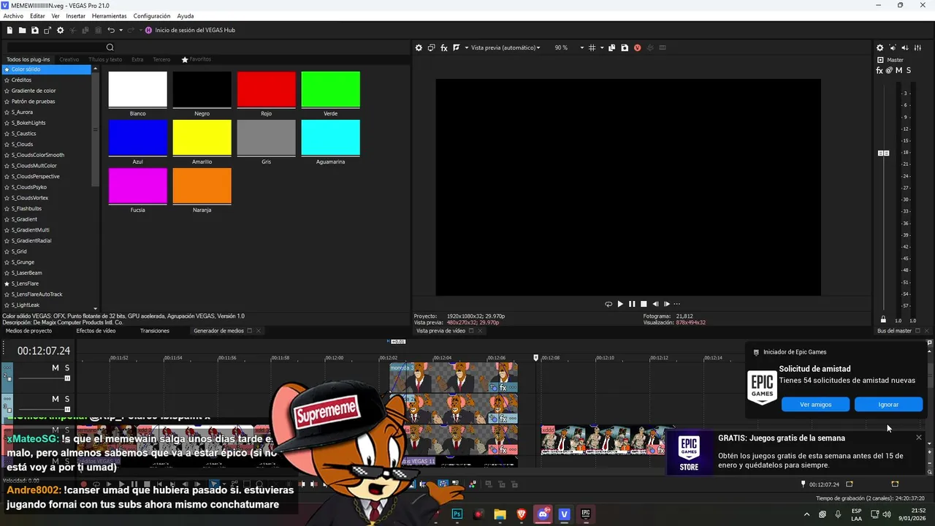Pick the Verde solid color preset

(330, 89)
